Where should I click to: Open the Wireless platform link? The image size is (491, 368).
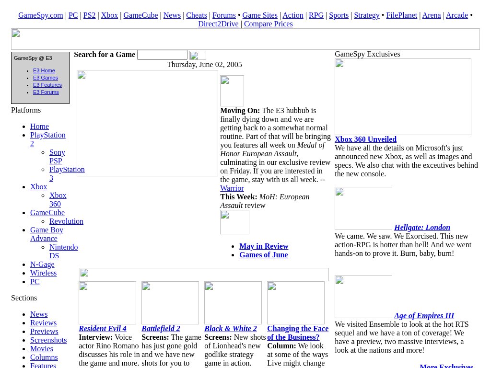point(43,273)
